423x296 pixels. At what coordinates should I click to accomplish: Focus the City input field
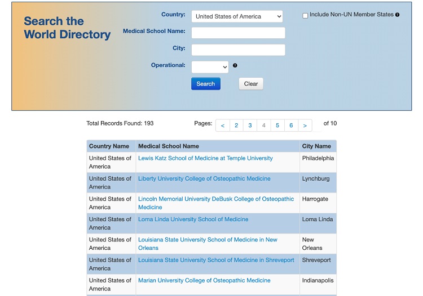pos(238,50)
